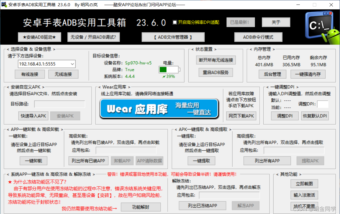Enter ADB命令行模式 command line mode
Image resolution: width=340 pixels, height=214 pixels.
[x=258, y=37]
